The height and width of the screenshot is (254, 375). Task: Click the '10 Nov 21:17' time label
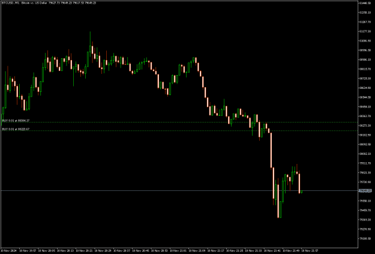point(216,250)
